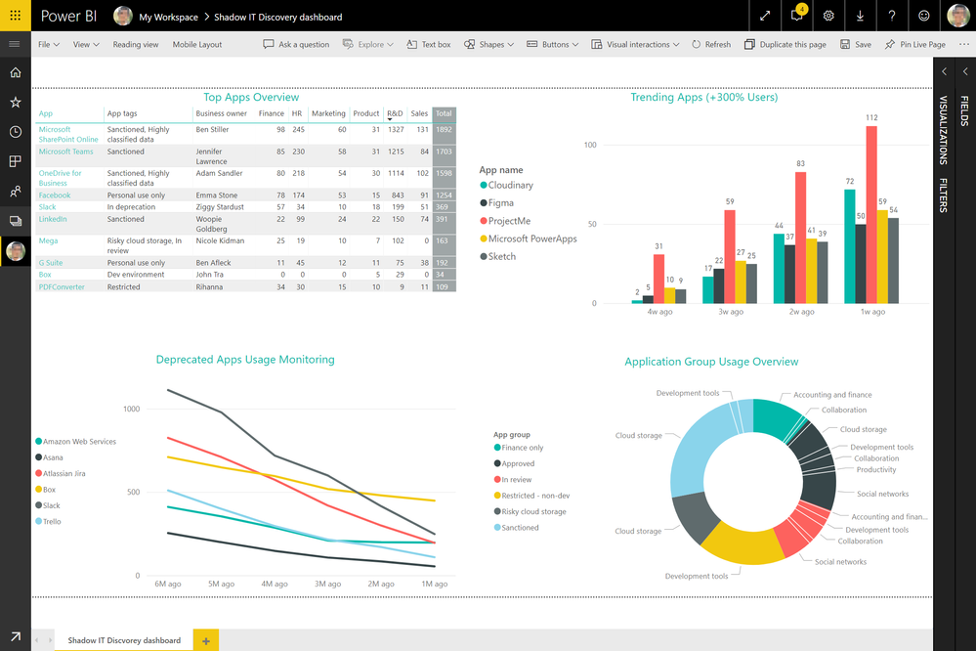Click the Get Data arrow icon
Viewport: 976px width, 651px height.
pyautogui.click(x=16, y=636)
